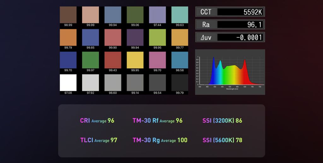Click the CRI Average 96 label

97,120
